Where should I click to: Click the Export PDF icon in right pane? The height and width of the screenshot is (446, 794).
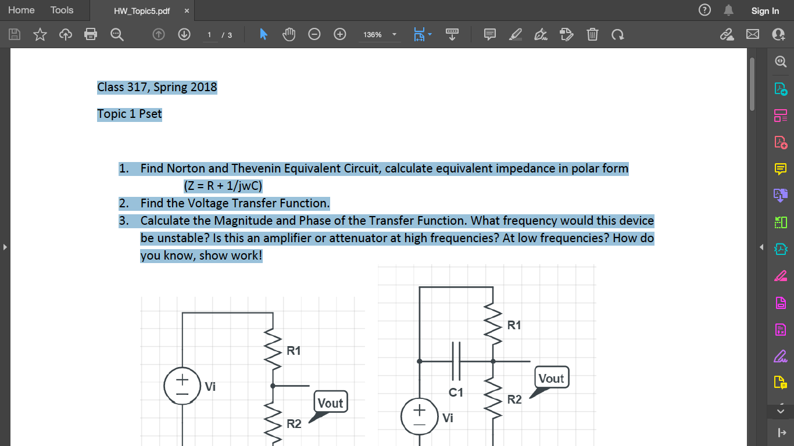pyautogui.click(x=781, y=88)
